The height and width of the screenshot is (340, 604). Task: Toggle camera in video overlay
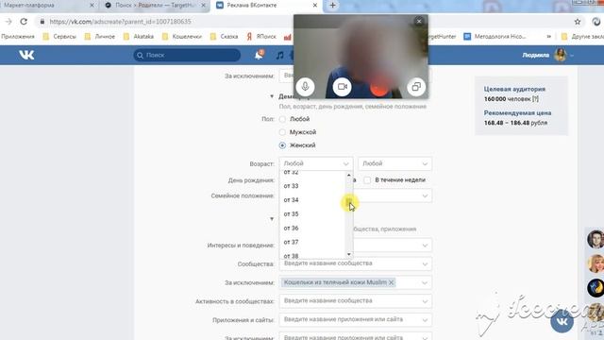click(x=342, y=86)
